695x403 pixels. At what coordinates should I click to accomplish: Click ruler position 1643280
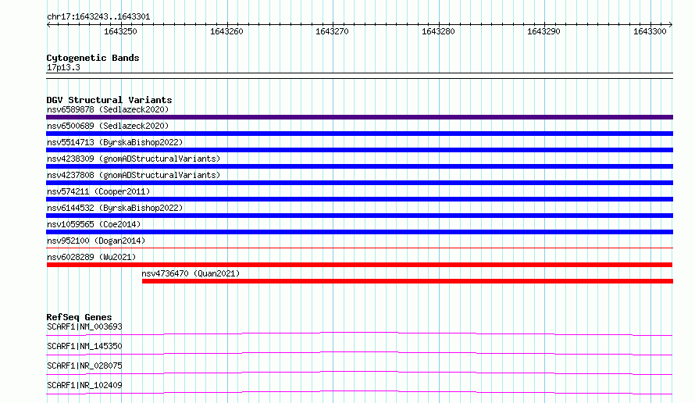point(438,31)
